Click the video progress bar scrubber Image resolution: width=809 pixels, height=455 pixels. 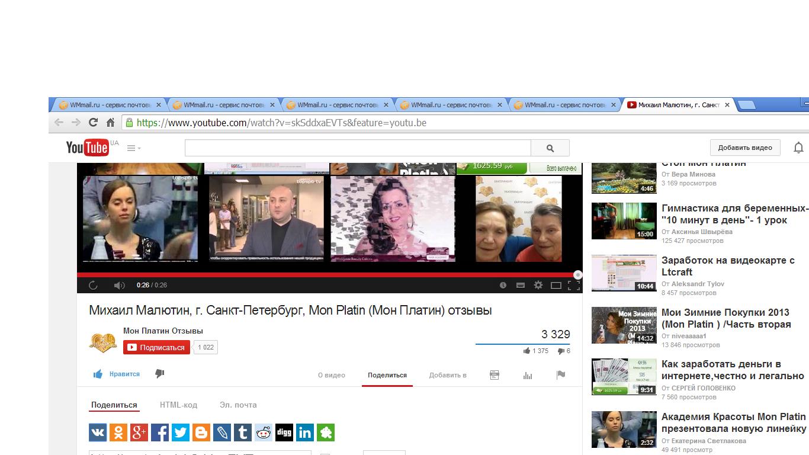tap(577, 275)
